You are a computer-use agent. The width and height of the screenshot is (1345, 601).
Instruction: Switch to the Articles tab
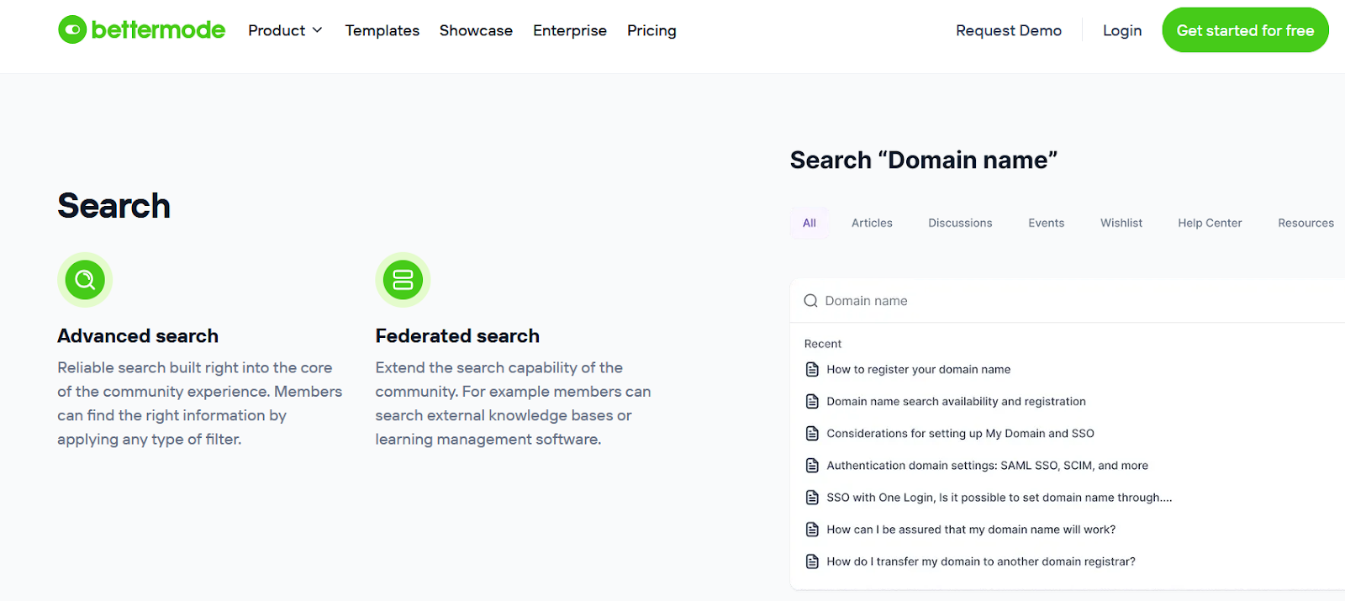pyautogui.click(x=872, y=223)
